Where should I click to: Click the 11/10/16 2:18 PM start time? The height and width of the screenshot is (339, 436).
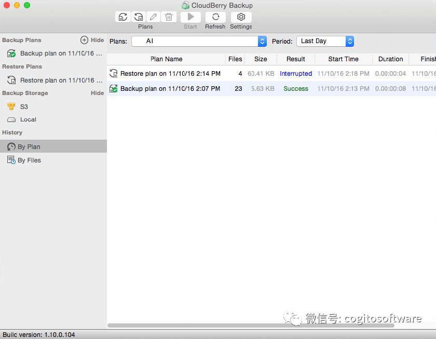(x=344, y=73)
